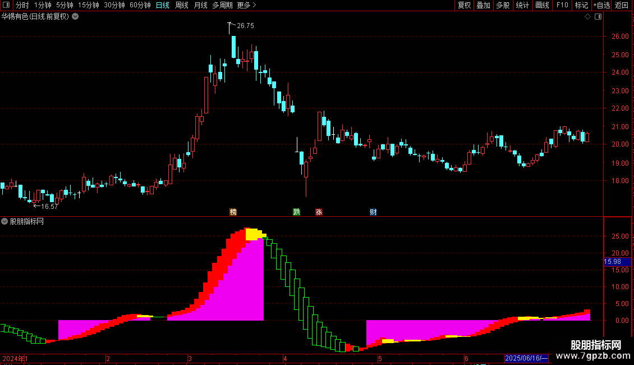Select the 15分钟 period tab
Screen dimensions: 634x365
coord(88,5)
